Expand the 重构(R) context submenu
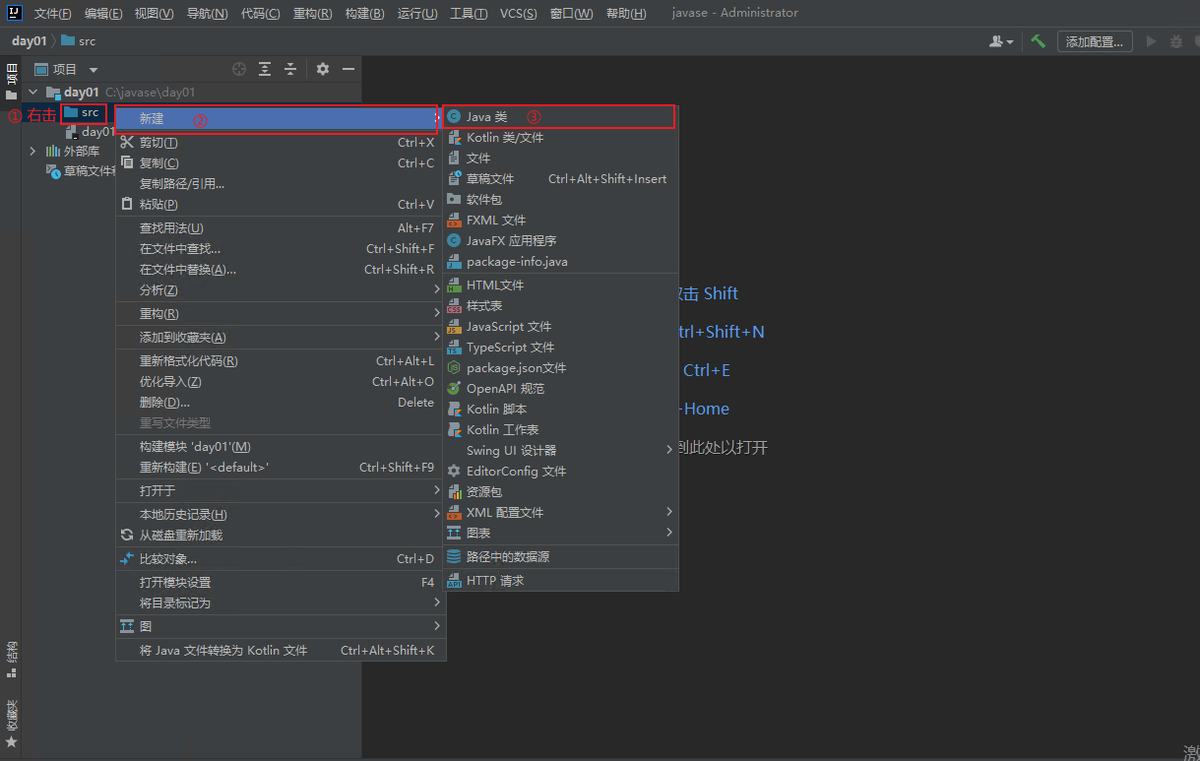Image resolution: width=1200 pixels, height=761 pixels. pyautogui.click(x=281, y=313)
